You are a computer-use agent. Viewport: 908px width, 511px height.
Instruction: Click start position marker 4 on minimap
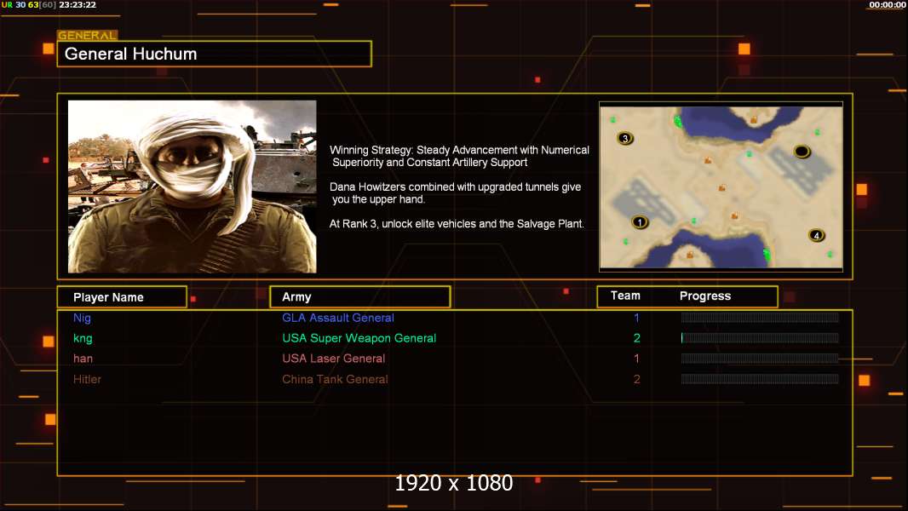click(817, 236)
